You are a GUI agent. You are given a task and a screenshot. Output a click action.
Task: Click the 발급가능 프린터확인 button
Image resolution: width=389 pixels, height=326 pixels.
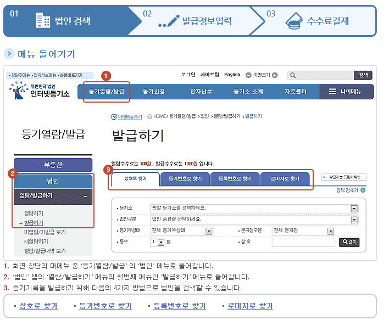click(x=344, y=177)
